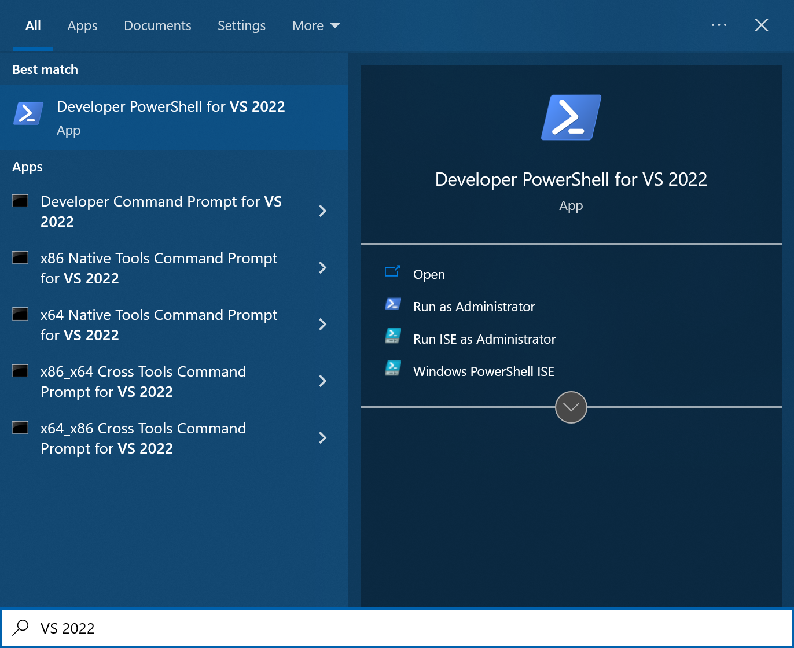Screen dimensions: 794x648
Task: Click the Developer Command Prompt console icon
Action: pos(20,201)
